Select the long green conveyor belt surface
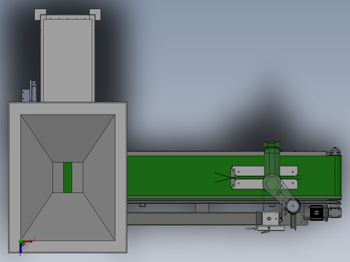Image resolution: width=350 pixels, height=262 pixels. 179,176
